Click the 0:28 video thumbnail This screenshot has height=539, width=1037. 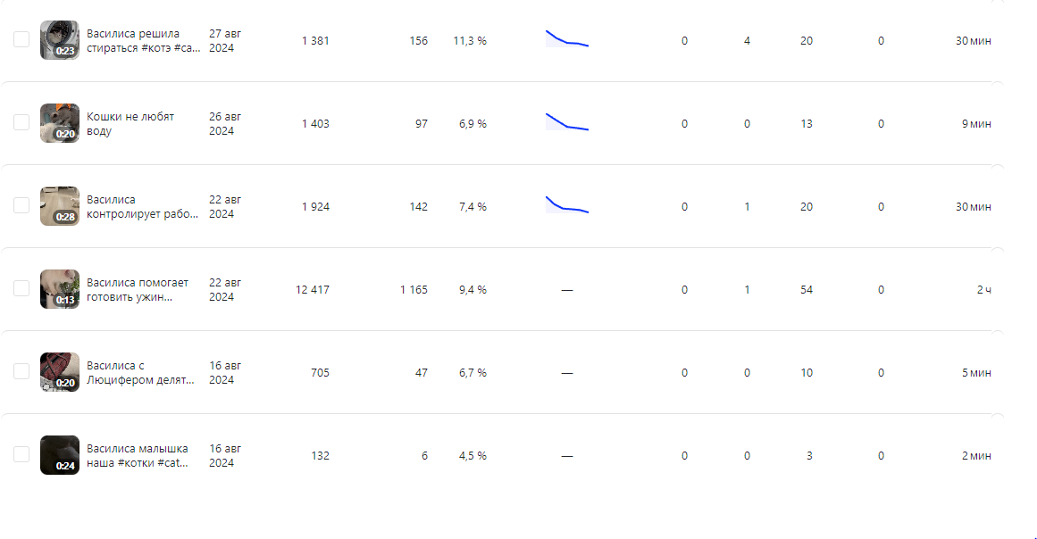pyautogui.click(x=60, y=206)
